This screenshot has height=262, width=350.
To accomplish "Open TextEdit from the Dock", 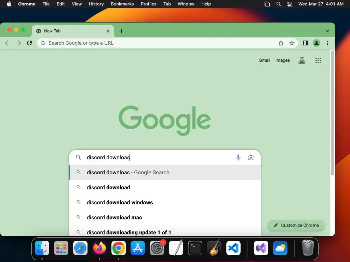I will tap(176, 248).
